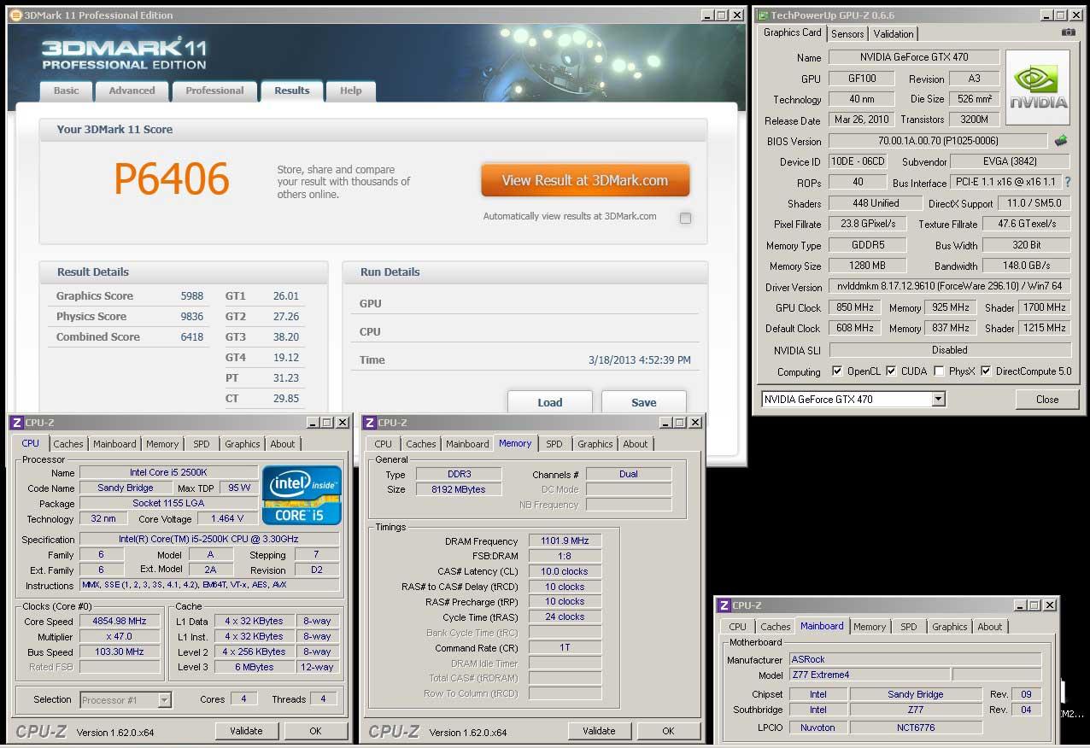
Task: Click Validate in the CPU-Z Memory window
Action: pyautogui.click(x=599, y=731)
